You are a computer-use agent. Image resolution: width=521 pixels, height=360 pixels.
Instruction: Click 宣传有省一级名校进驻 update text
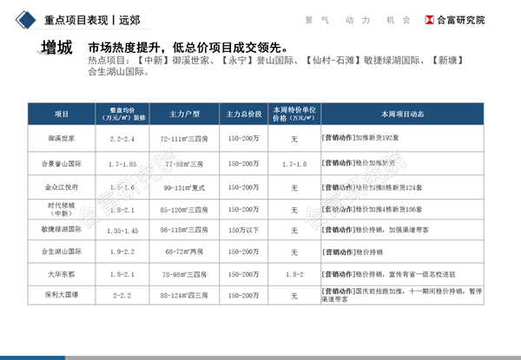pyautogui.click(x=422, y=274)
